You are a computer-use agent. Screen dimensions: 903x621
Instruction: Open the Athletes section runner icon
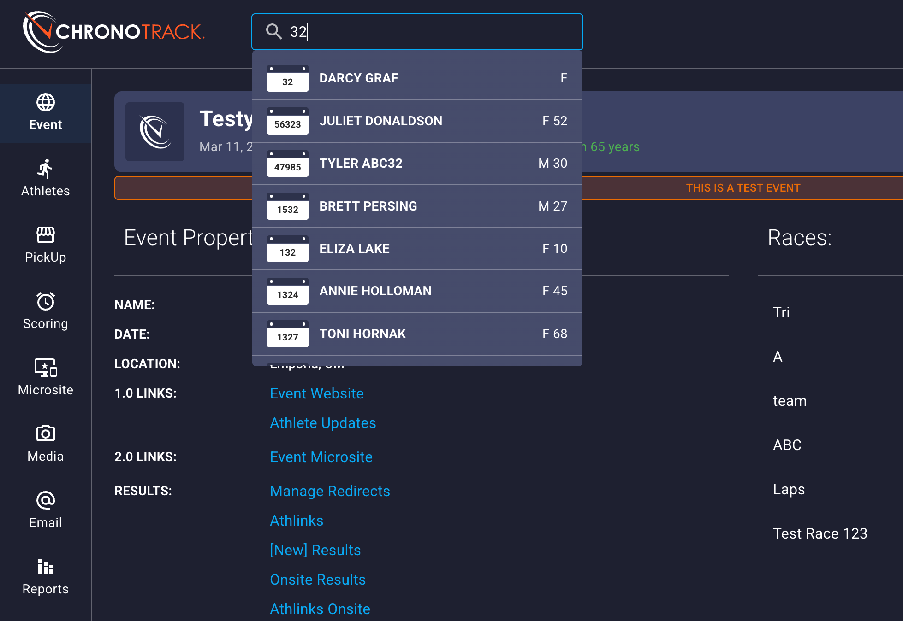click(x=45, y=169)
